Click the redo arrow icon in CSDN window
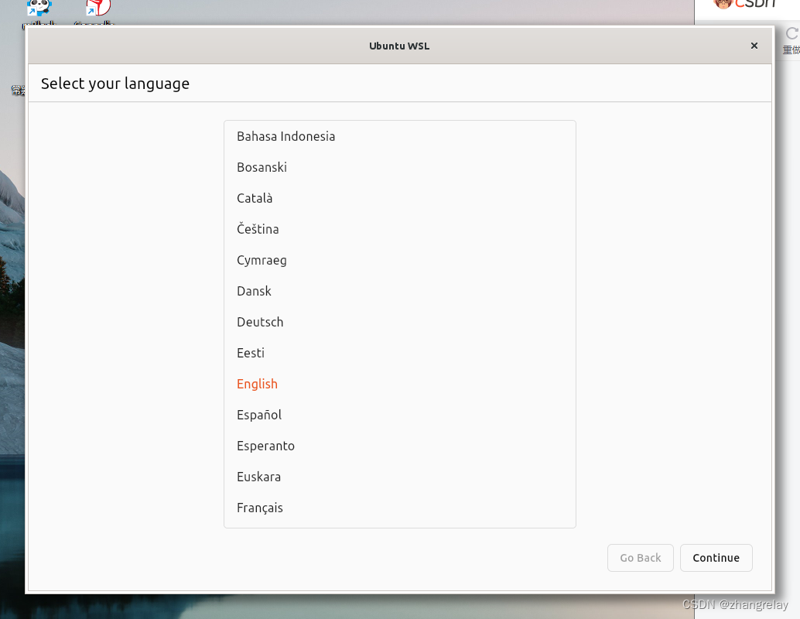Screen dimensions: 800x619 tap(791, 34)
